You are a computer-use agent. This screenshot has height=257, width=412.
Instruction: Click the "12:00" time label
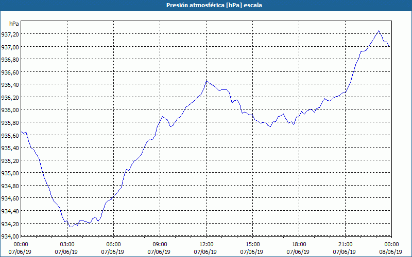(x=207, y=245)
